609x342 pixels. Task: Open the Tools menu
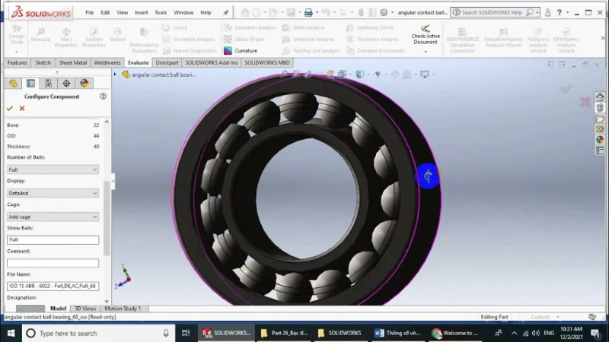tap(161, 13)
